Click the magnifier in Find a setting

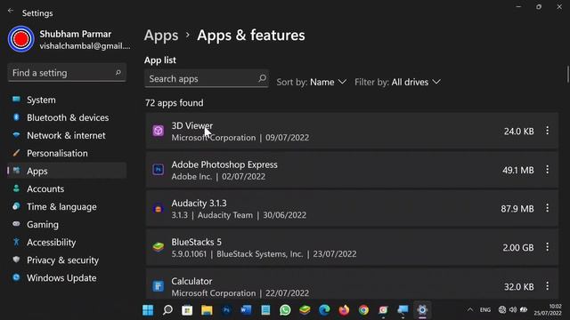click(118, 73)
